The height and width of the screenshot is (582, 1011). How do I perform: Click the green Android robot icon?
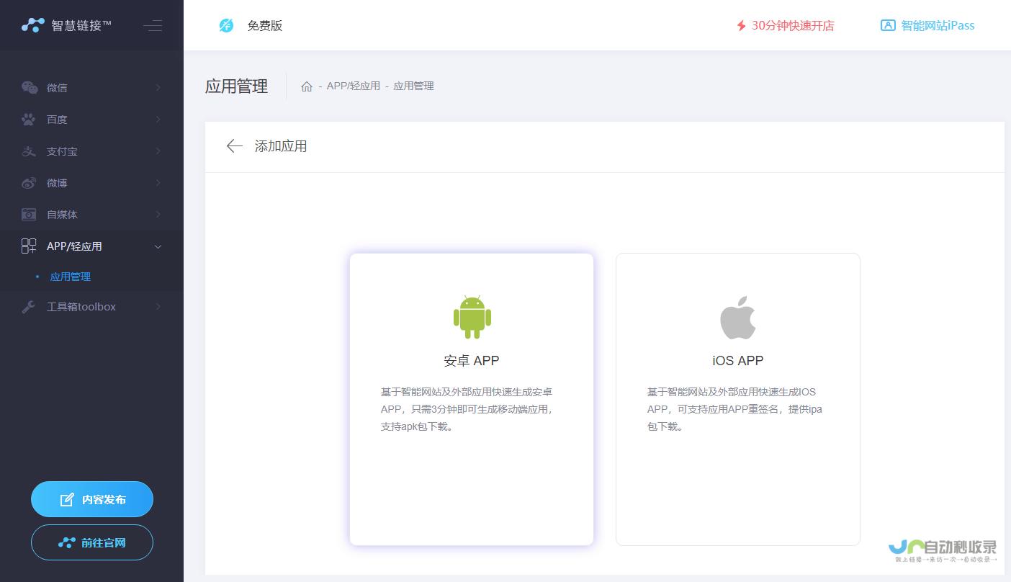pos(472,317)
